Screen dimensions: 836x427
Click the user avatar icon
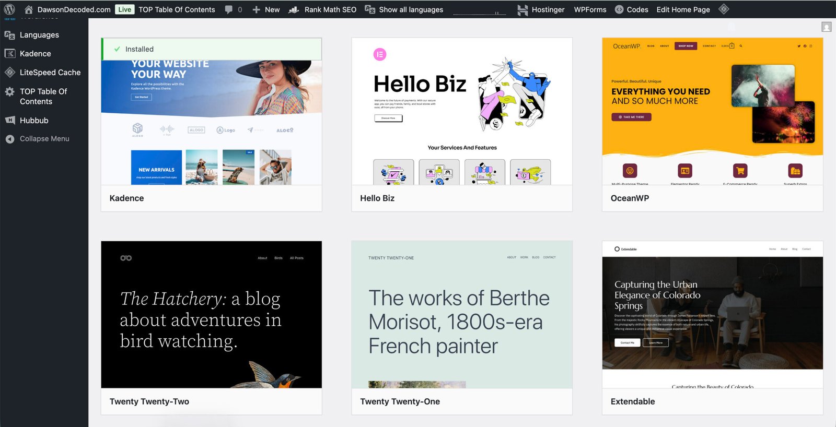826,27
